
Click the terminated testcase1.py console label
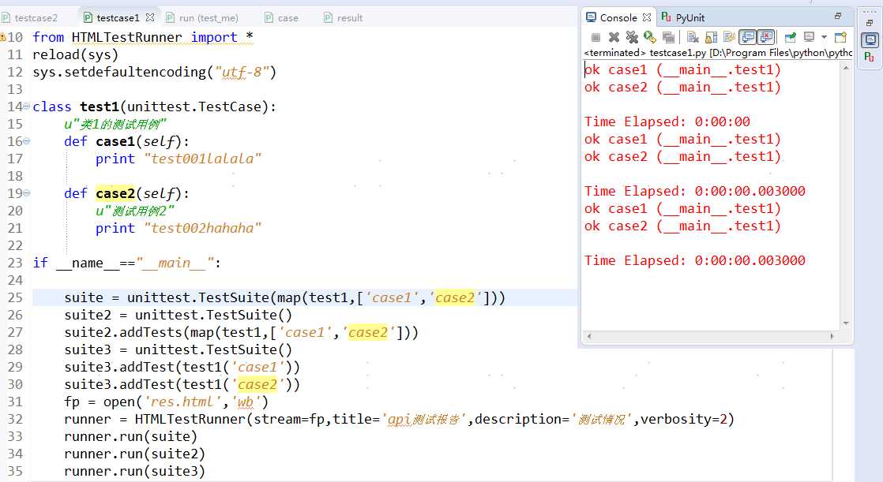click(718, 53)
